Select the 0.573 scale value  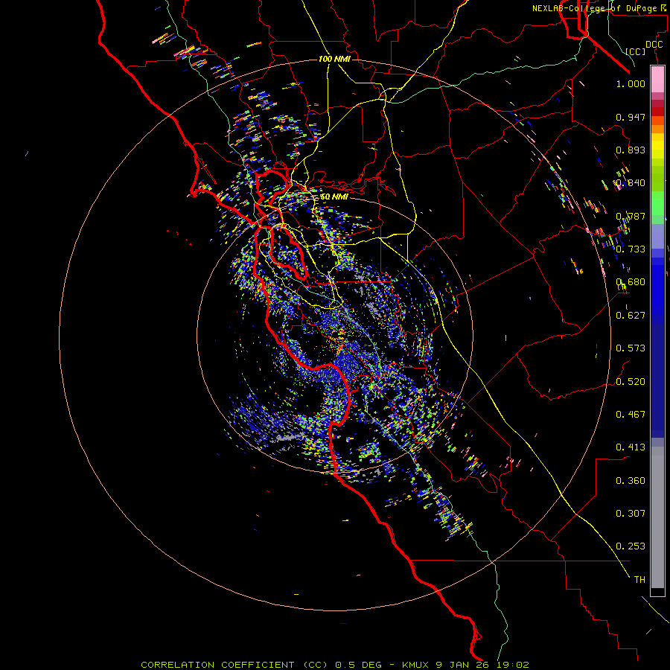[631, 348]
